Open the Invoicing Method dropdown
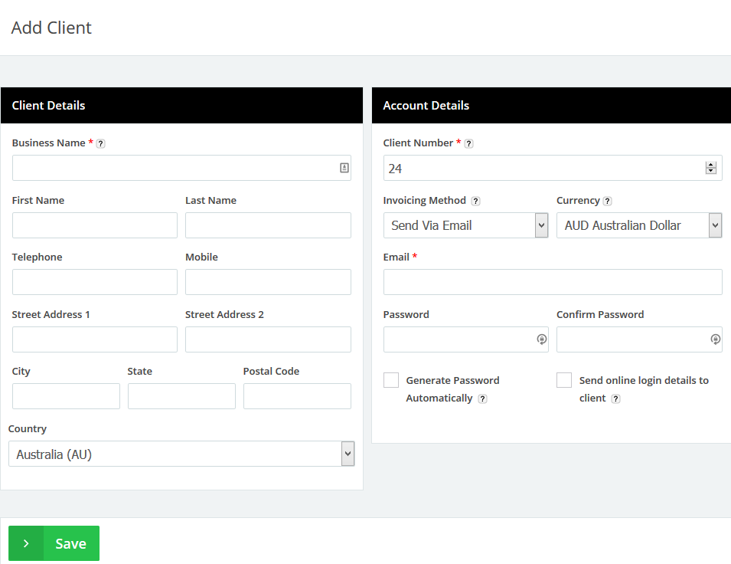This screenshot has width=731, height=564. coord(465,225)
